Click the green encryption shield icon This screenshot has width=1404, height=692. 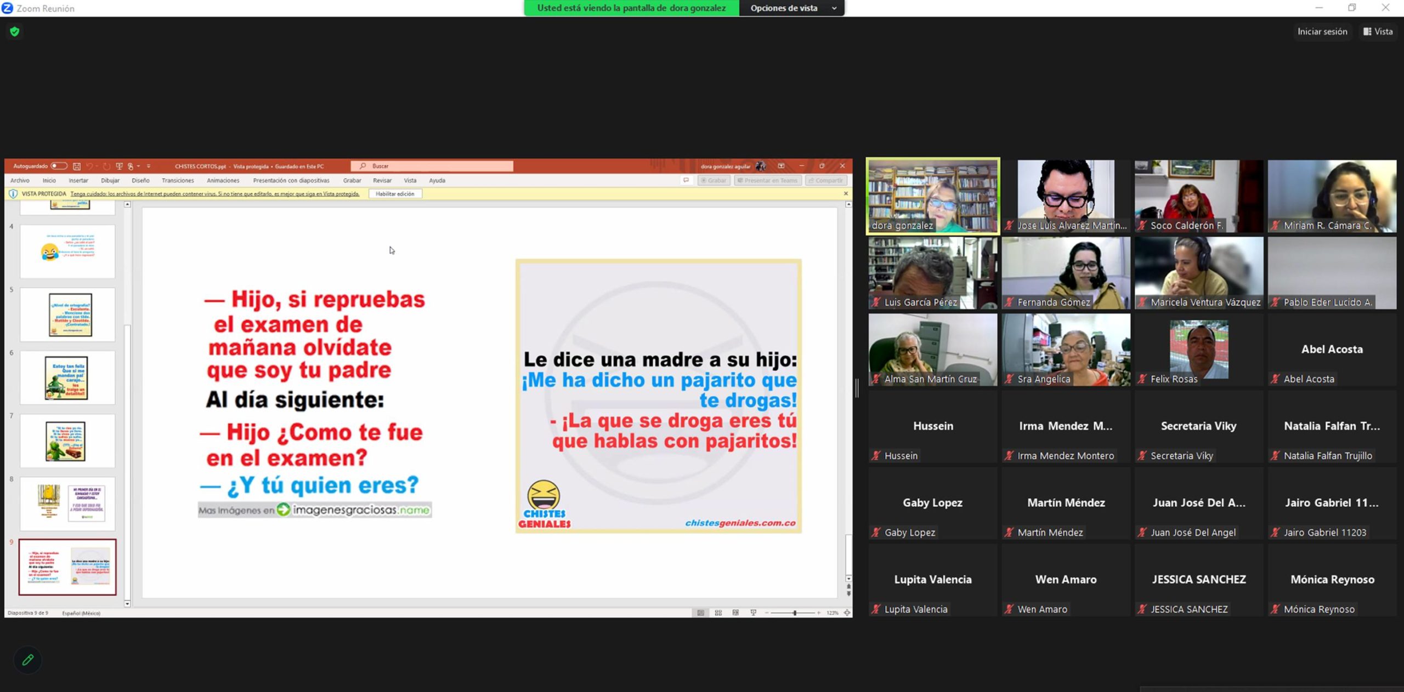(x=15, y=32)
